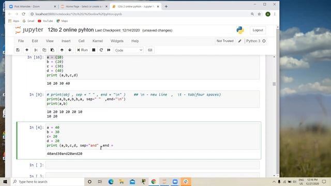Click the Not Trusted button
Image resolution: width=331 pixels, height=186 pixels.
(225, 41)
